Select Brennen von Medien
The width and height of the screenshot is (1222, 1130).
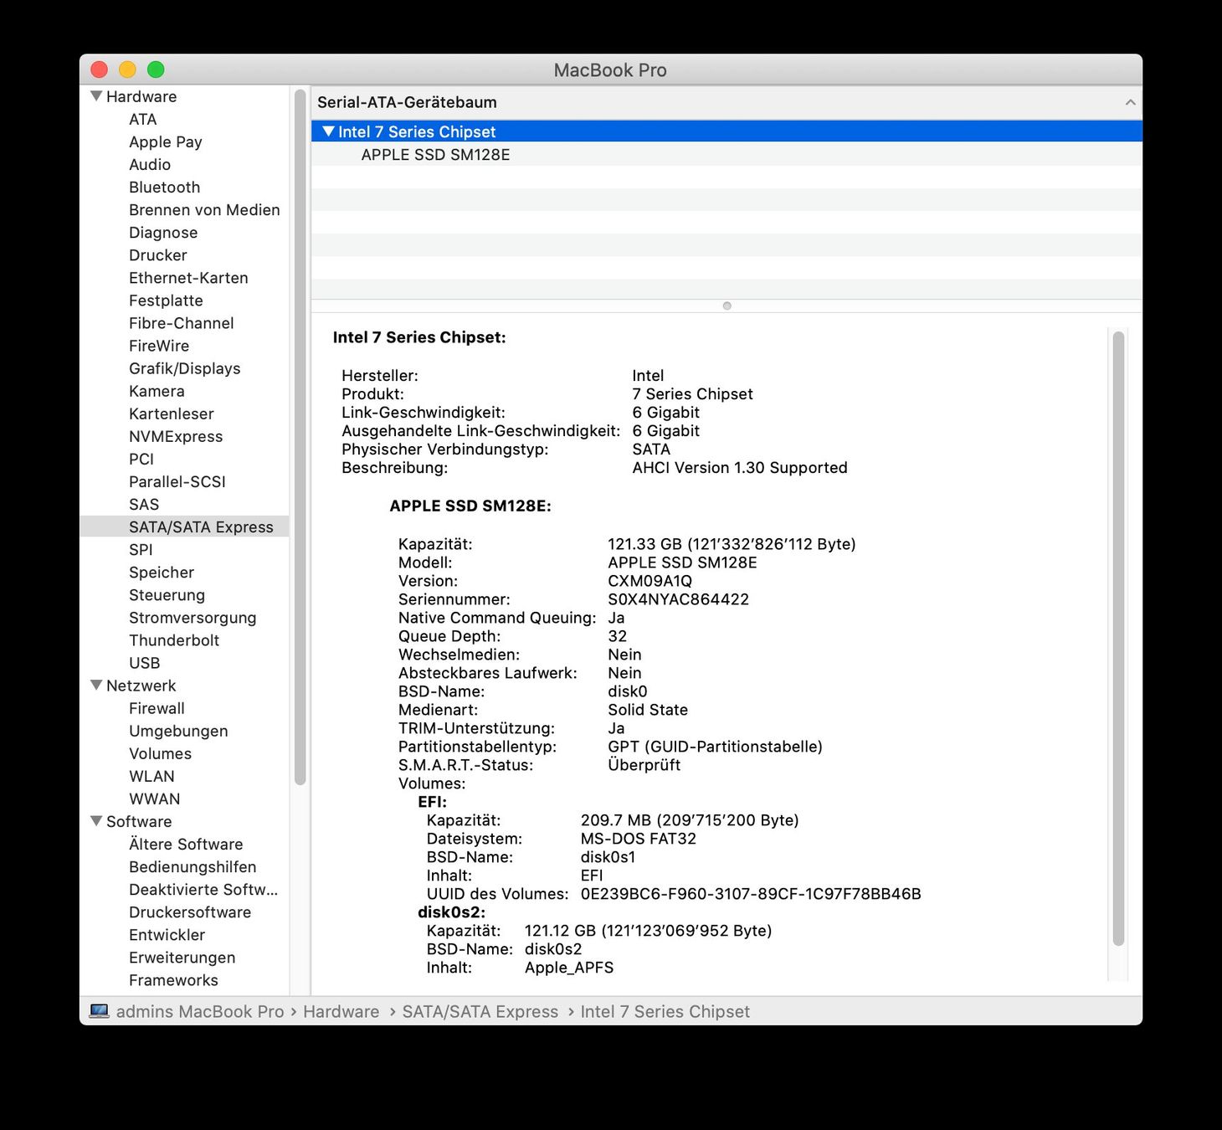coord(204,209)
